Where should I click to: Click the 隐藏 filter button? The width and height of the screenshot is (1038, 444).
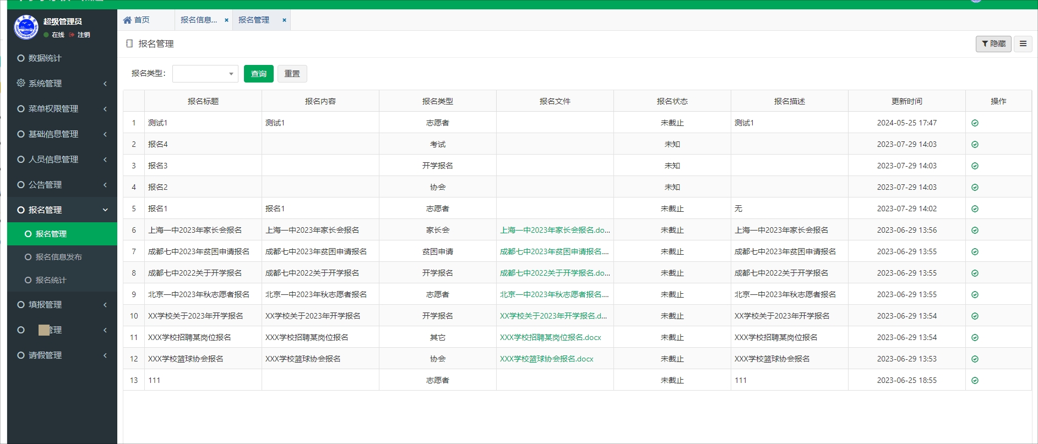pyautogui.click(x=993, y=43)
